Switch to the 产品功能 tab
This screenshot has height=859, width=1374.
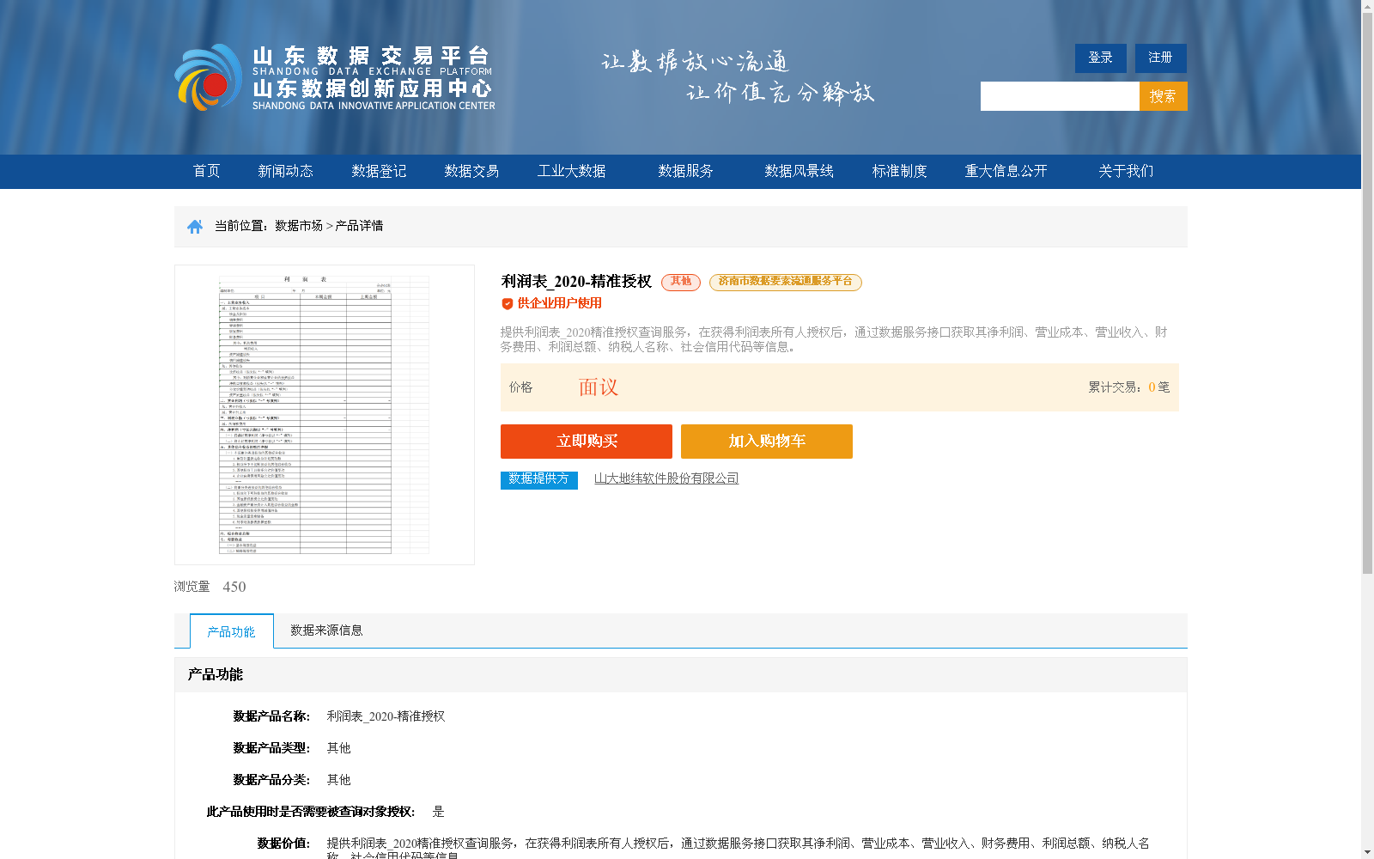[x=232, y=631]
